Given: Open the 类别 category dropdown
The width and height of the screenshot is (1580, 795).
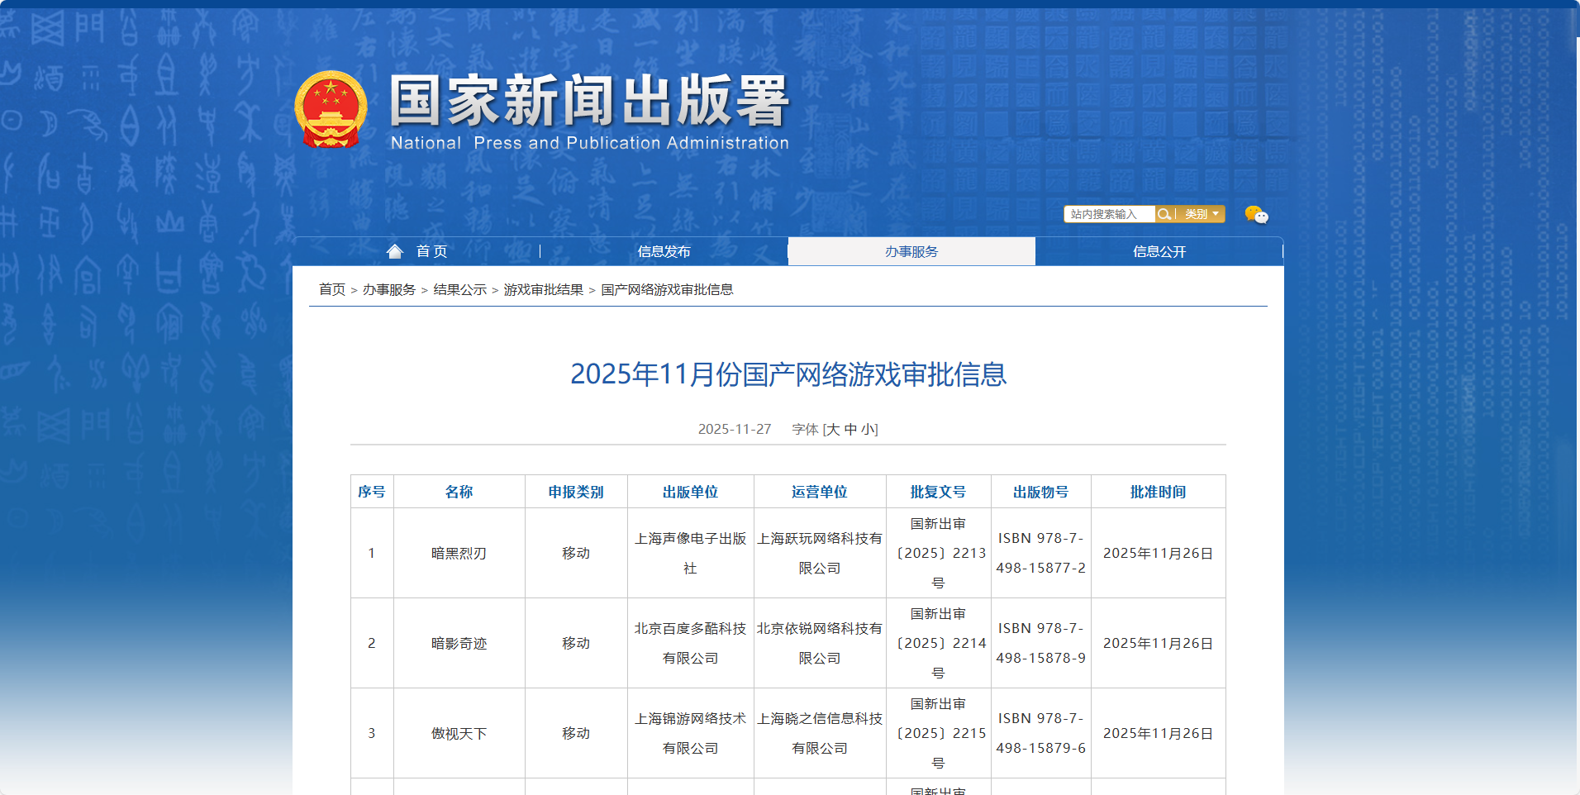Looking at the screenshot, I should click(x=1202, y=214).
